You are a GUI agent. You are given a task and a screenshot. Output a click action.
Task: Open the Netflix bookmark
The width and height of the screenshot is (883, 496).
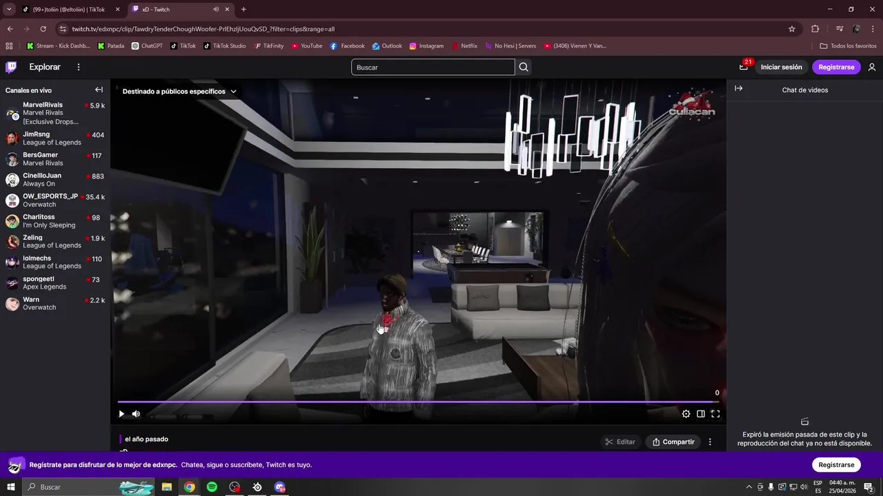click(464, 46)
